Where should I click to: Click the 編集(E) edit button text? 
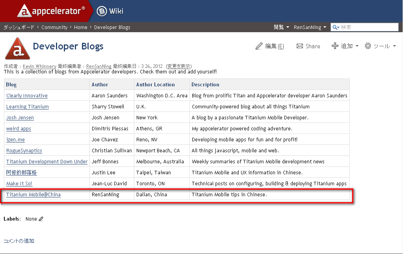274,46
